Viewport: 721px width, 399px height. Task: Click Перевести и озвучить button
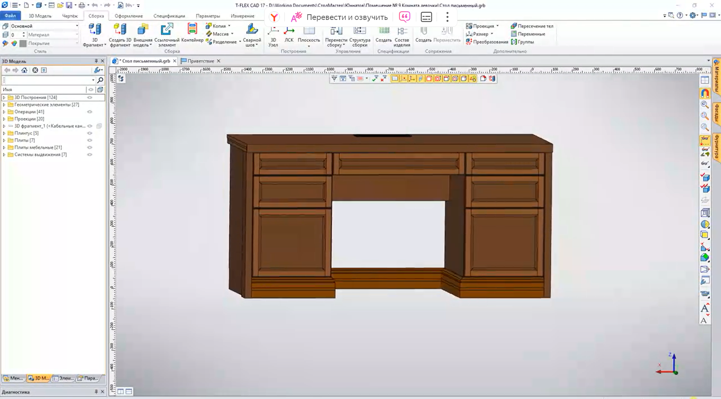pyautogui.click(x=339, y=17)
